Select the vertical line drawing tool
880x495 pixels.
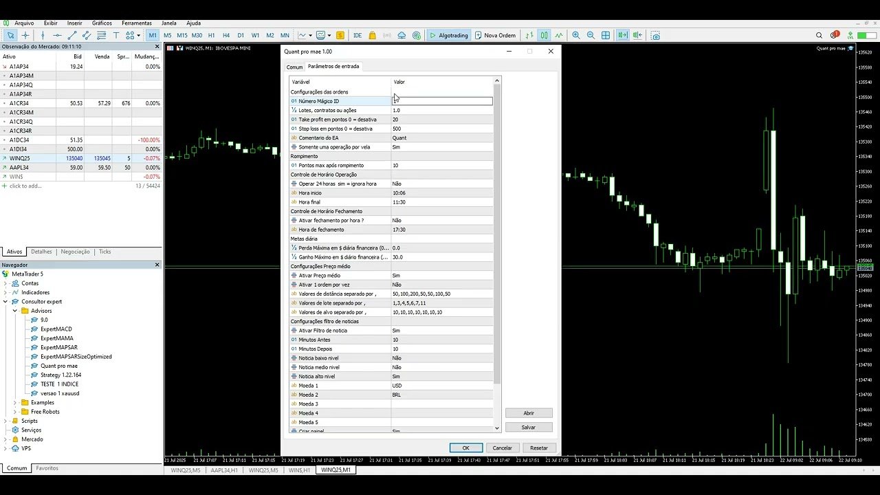tap(43, 35)
